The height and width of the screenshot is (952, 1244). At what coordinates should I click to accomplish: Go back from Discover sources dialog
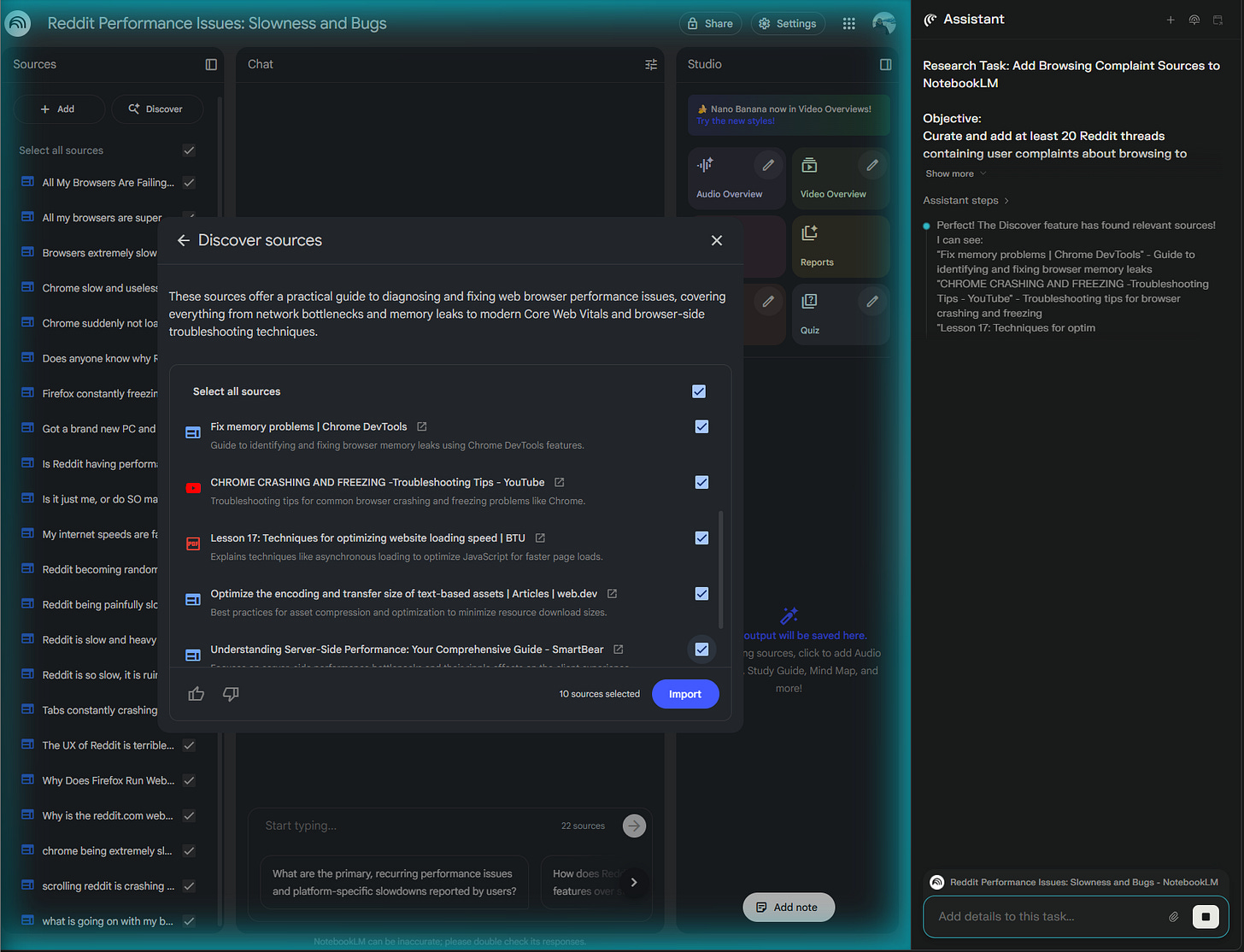point(183,240)
